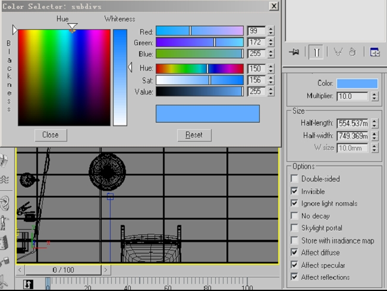
Task: Click the Make Unique icon
Action: (338, 52)
